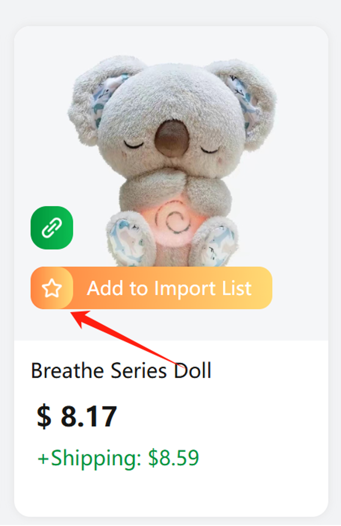This screenshot has height=526, width=341.
Task: Click the $ 8.17 price
Action: (77, 416)
